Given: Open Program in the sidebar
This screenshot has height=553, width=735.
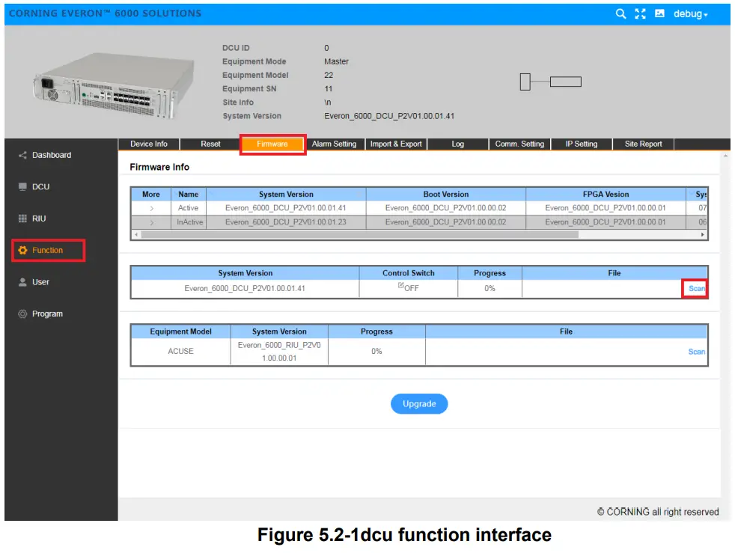Looking at the screenshot, I should pos(47,314).
